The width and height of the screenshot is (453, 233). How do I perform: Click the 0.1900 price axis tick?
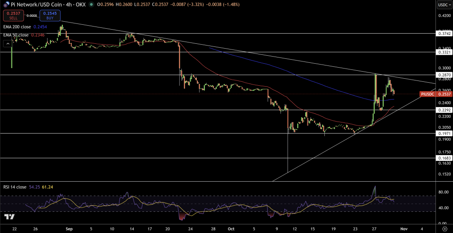click(444, 139)
